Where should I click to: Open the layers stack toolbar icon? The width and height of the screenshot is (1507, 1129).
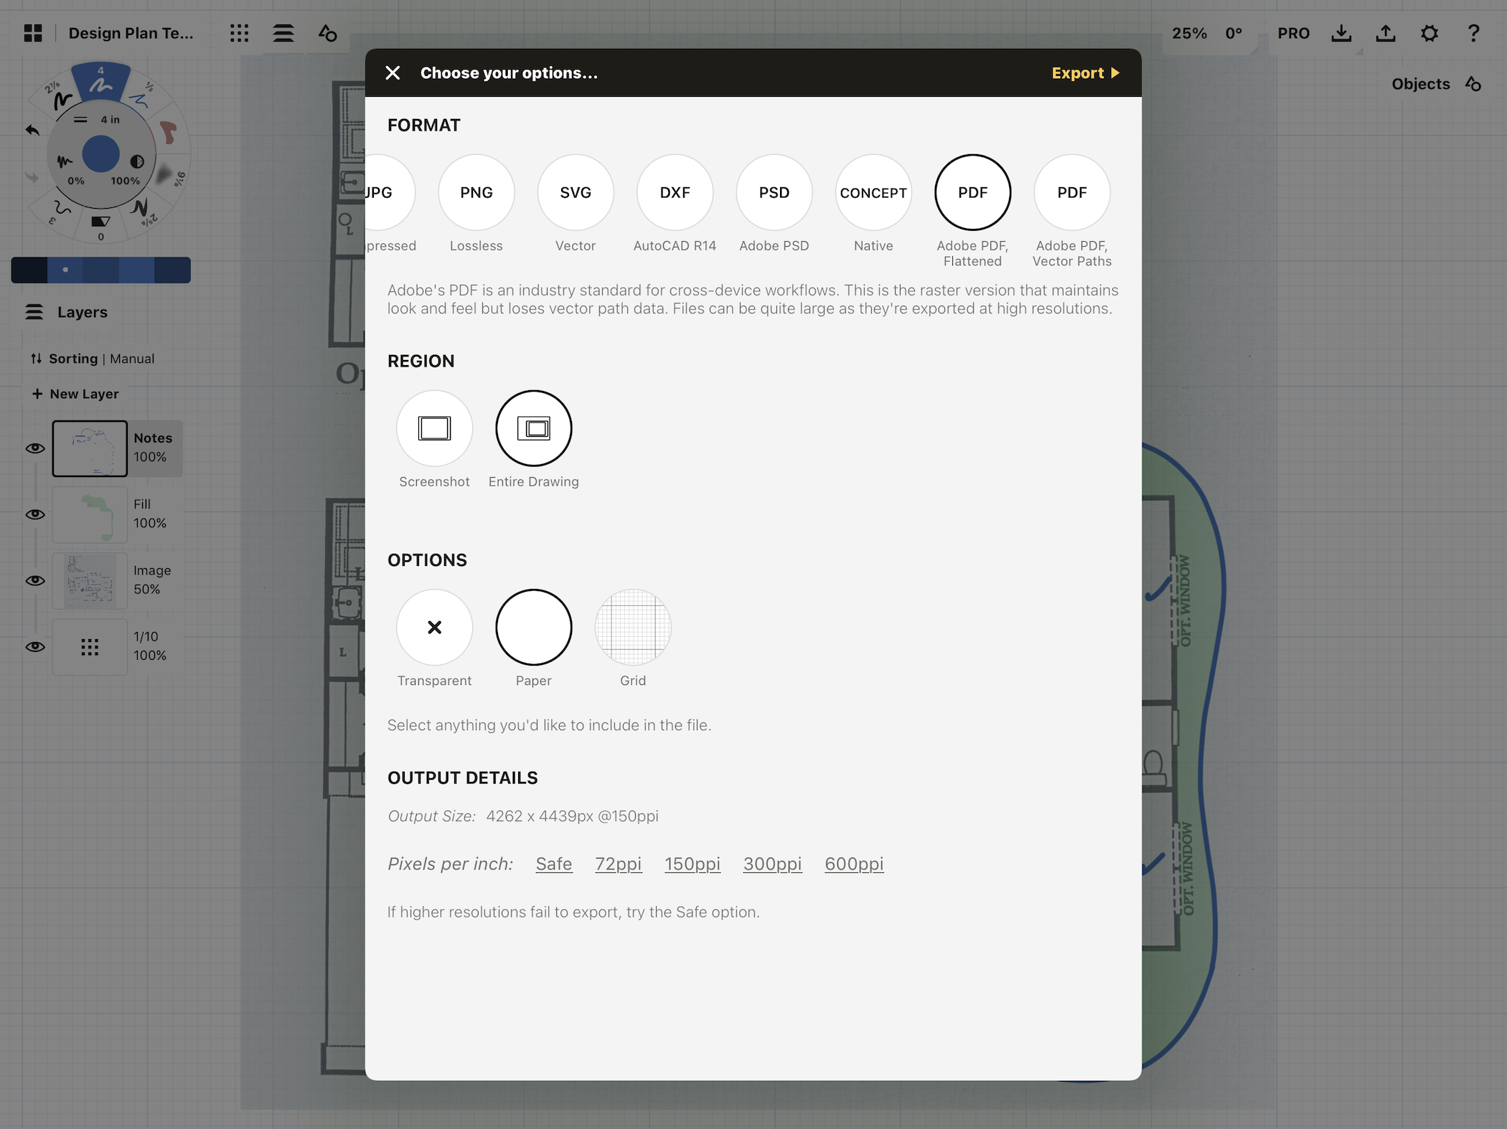[x=283, y=33]
